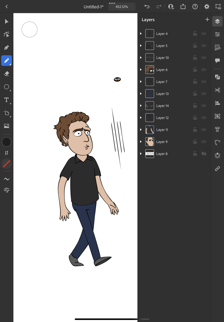Viewport: 224px width, 322px height.
Task: Click the Place image tool
Action: [7, 126]
